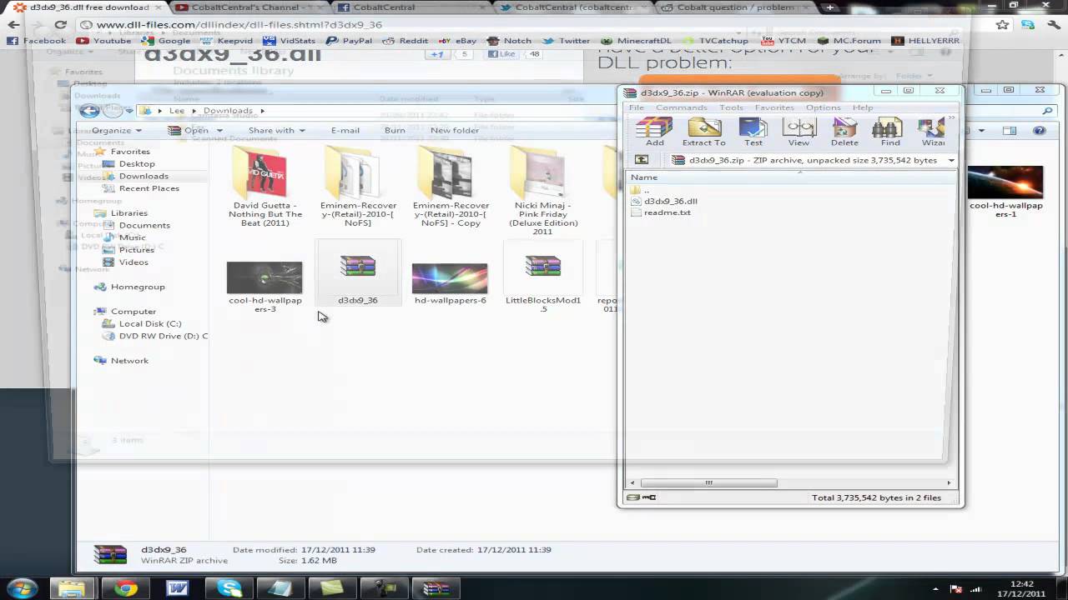Go up one level in WinRAR

(641, 160)
